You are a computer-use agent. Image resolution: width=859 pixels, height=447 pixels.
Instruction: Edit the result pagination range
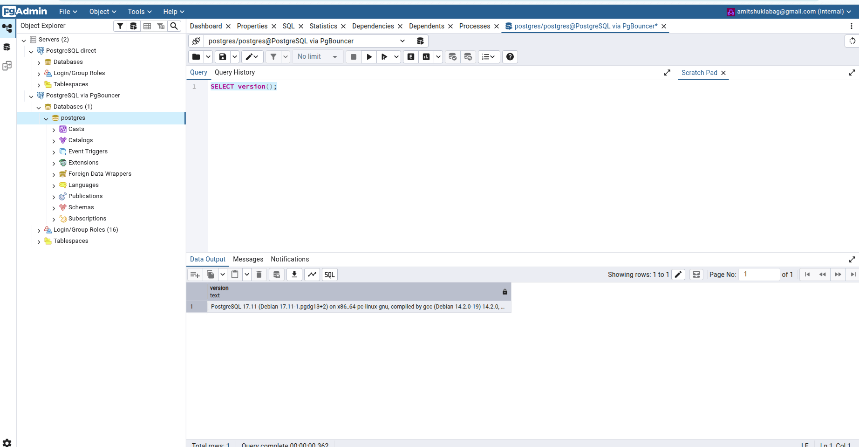(678, 275)
